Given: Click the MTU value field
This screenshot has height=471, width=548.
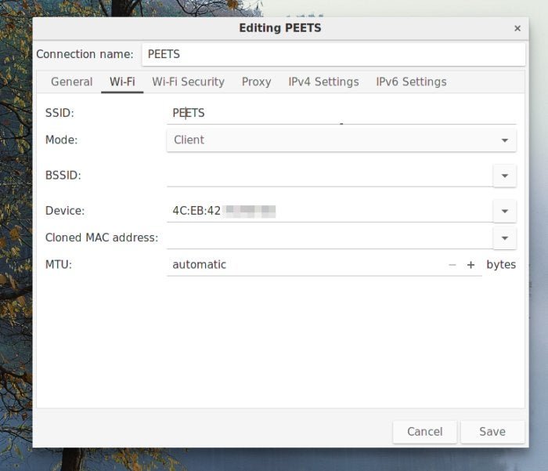Looking at the screenshot, I should (304, 265).
